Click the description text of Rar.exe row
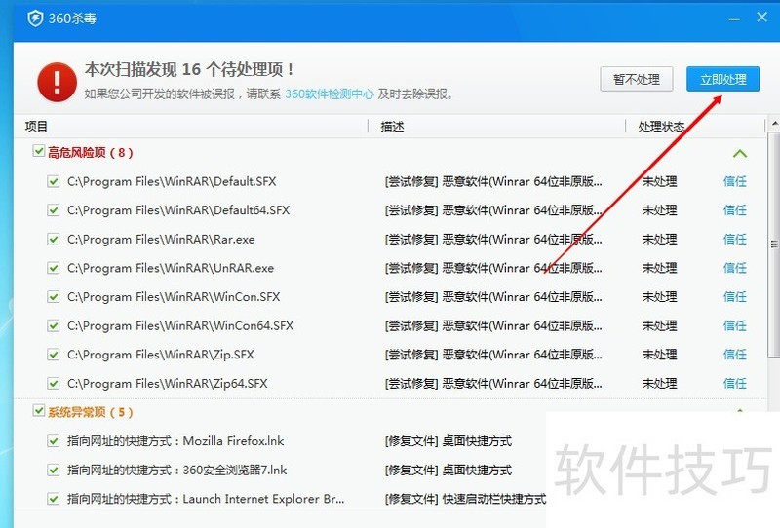Viewport: 780px width, 528px height. (493, 239)
